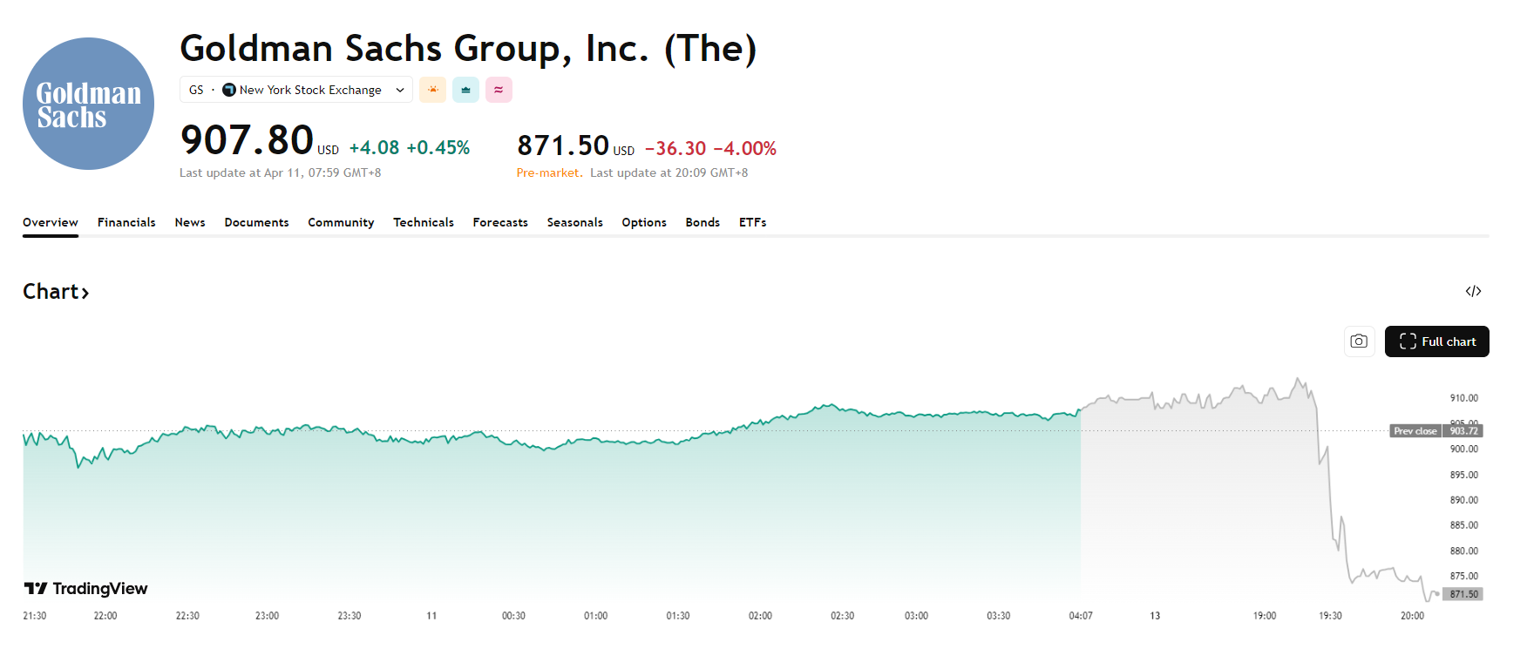
Task: Open the embed code icon near Chart heading
Action: pyautogui.click(x=1474, y=291)
